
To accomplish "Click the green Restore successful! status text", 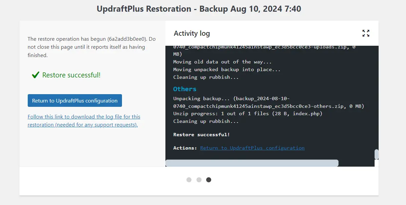I will 72,75.
